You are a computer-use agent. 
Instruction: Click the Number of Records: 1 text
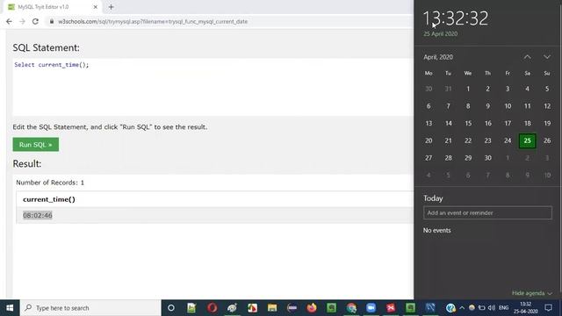pos(50,183)
